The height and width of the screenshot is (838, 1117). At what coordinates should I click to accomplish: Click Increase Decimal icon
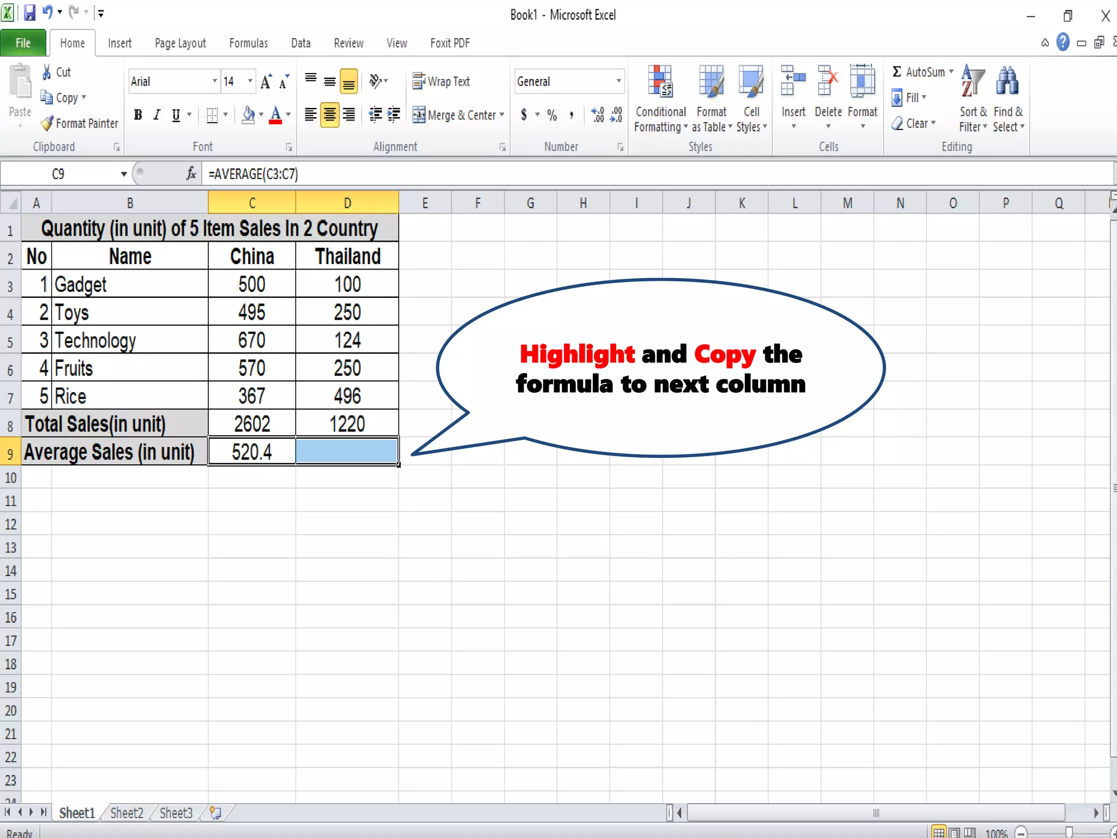point(598,115)
